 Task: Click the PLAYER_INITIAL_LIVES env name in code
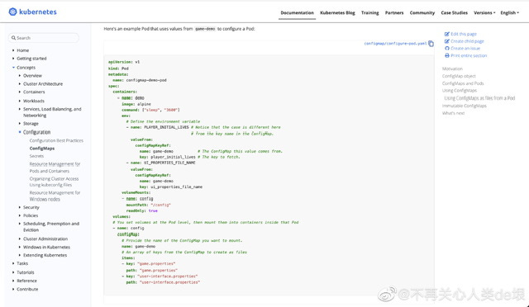click(166, 127)
